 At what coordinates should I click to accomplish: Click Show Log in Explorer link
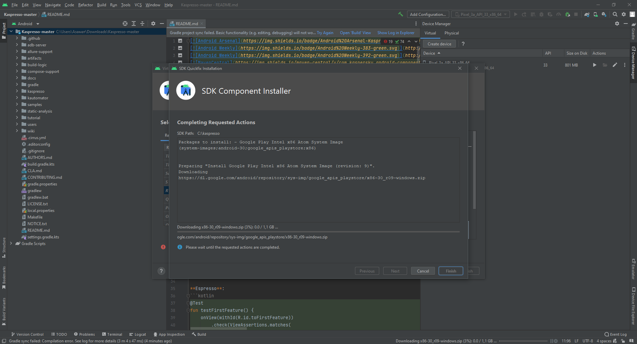point(396,33)
